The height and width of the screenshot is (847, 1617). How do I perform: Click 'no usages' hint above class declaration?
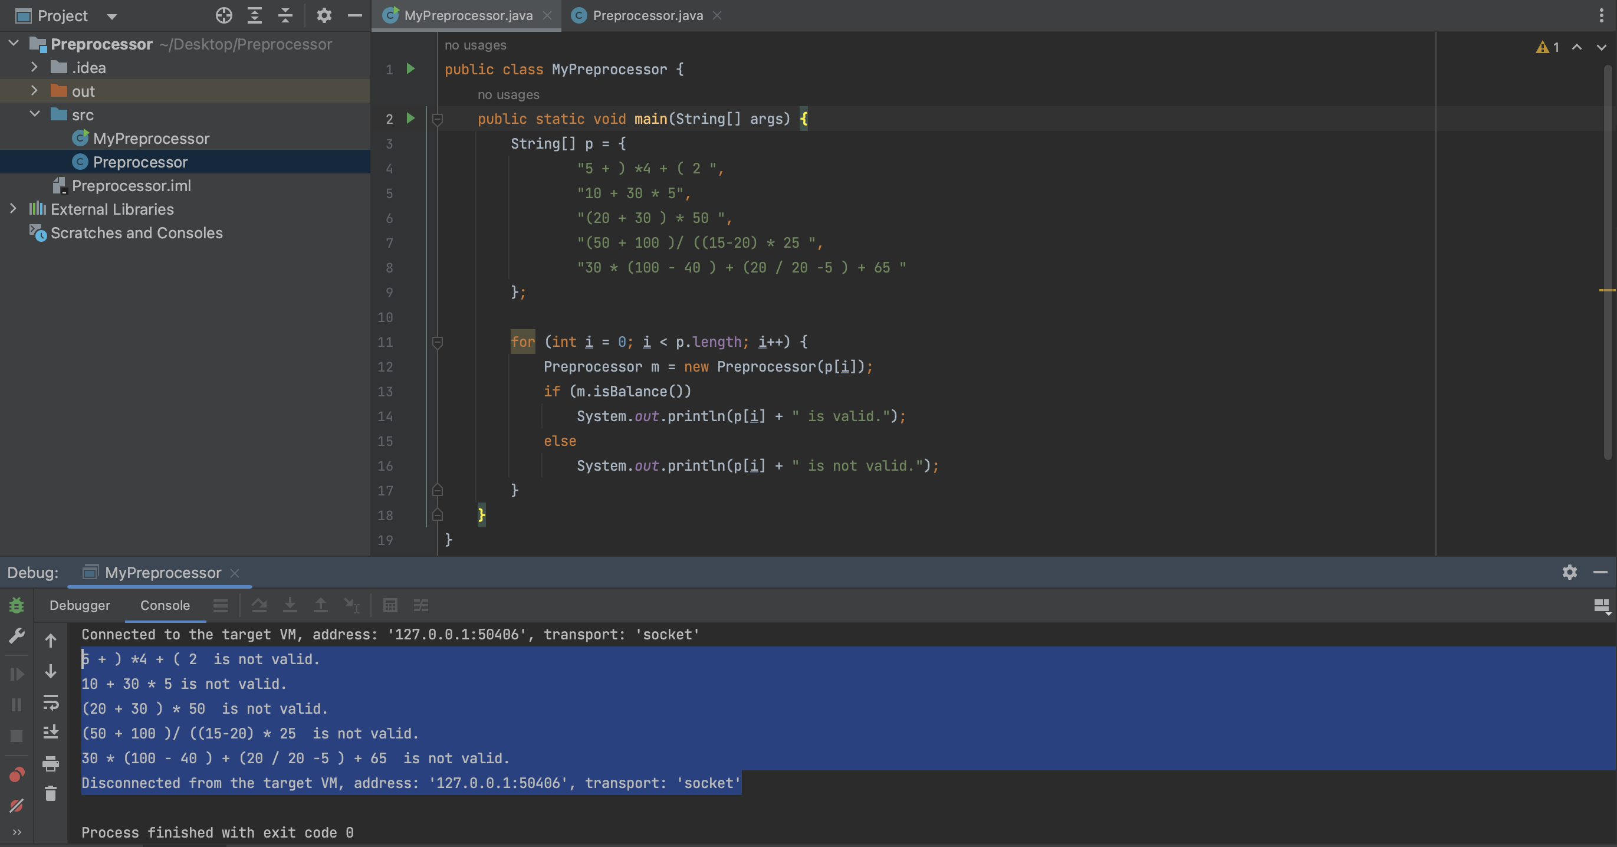point(475,45)
